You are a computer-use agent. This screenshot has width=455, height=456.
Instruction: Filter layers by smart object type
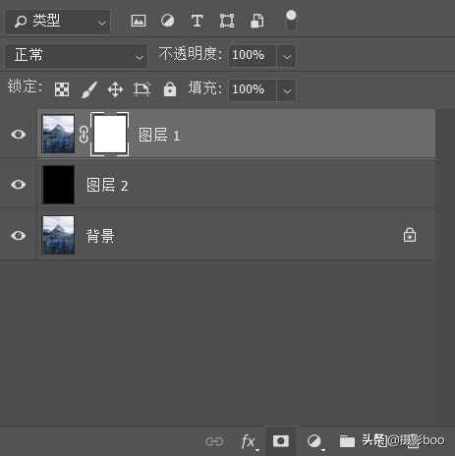click(257, 21)
